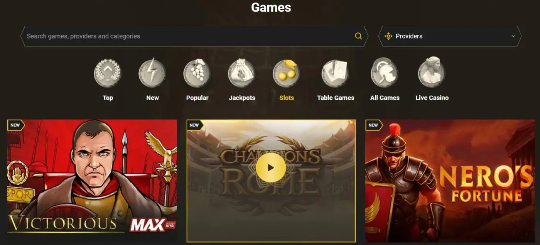Switch to the Jackpots tab label
The width and height of the screenshot is (540, 245).
click(x=242, y=98)
